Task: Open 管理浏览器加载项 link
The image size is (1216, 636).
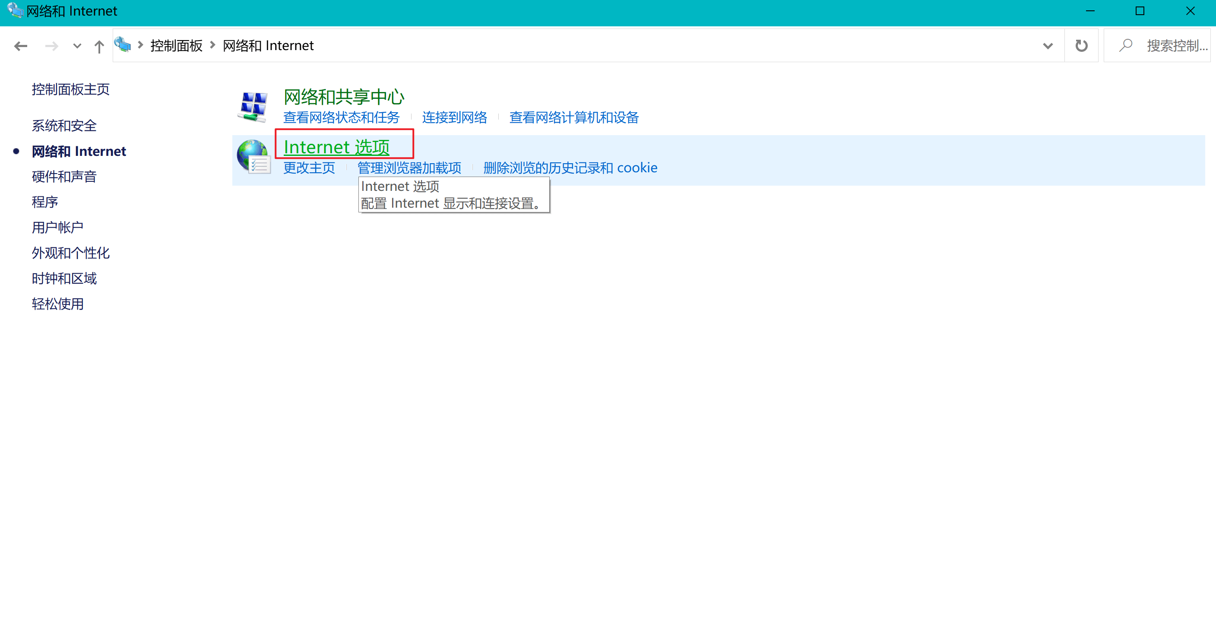Action: click(x=409, y=168)
